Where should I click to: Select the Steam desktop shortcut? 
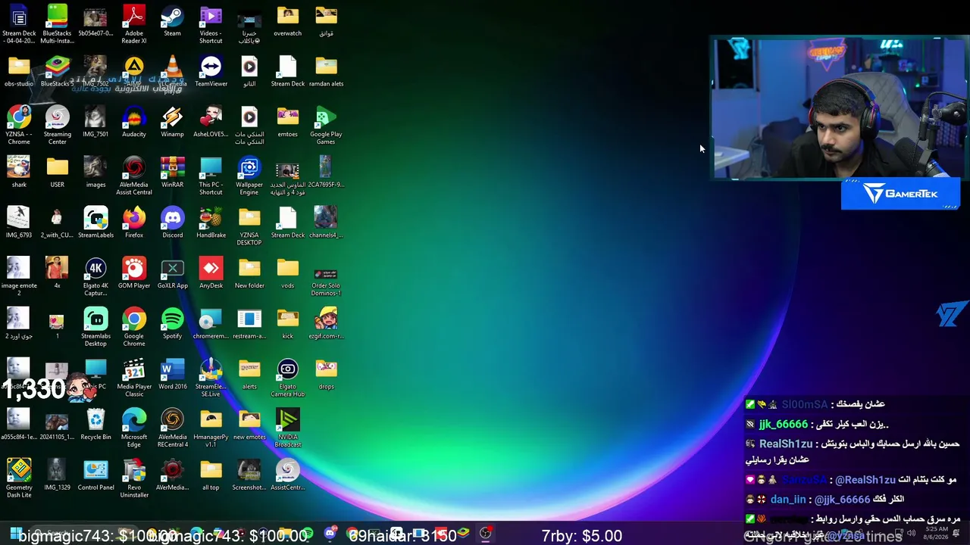172,21
